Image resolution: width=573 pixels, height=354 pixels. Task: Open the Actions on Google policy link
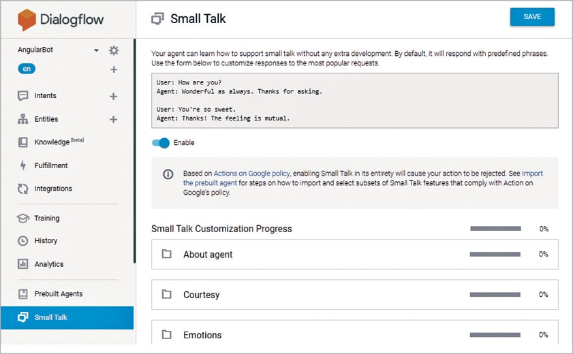coord(251,174)
